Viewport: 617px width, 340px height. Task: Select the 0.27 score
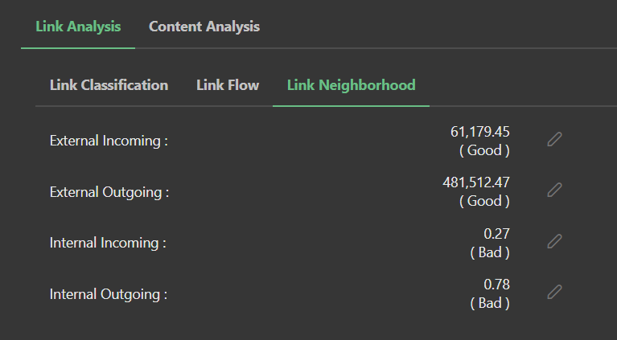[496, 234]
